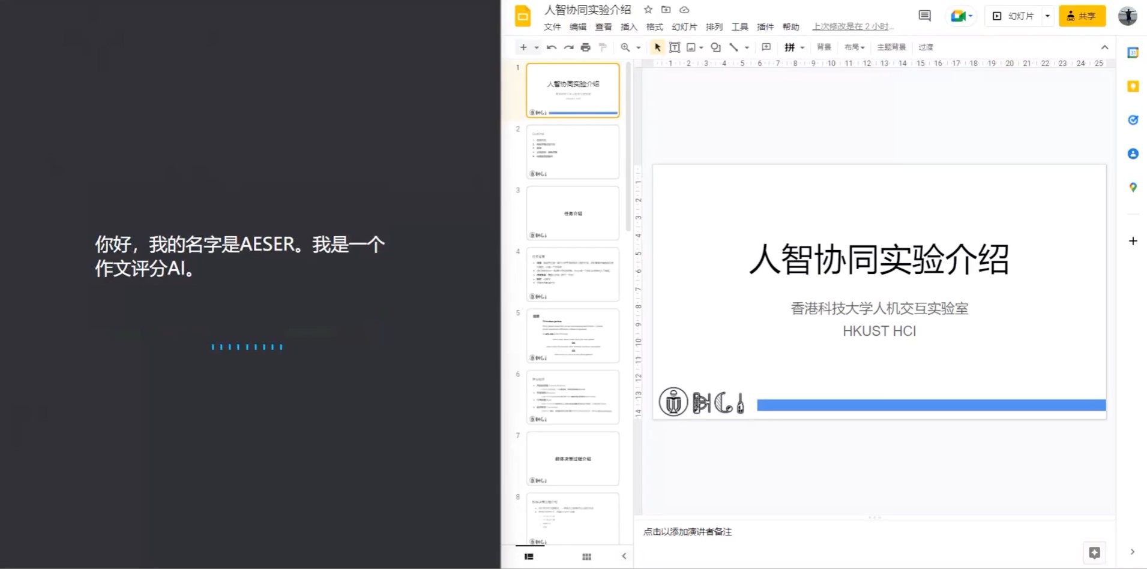Viewport: 1147px width, 569px height.
Task: Undo the last action
Action: tap(551, 47)
